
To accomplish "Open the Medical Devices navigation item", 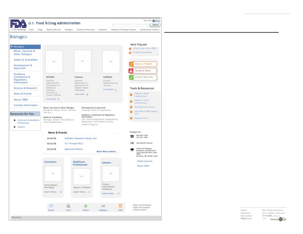I will point(54,30).
